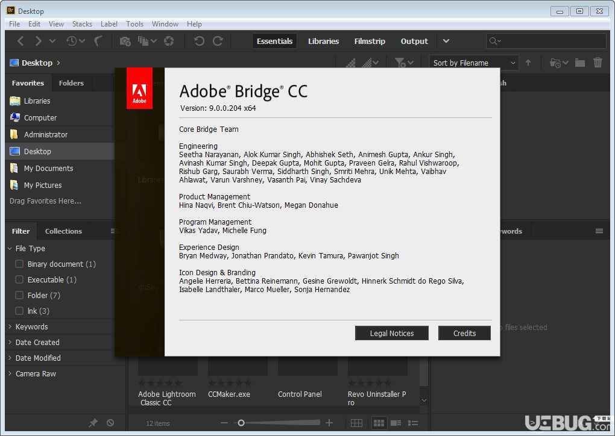
Task: Click the thumbnail quality icon
Action: click(351, 63)
